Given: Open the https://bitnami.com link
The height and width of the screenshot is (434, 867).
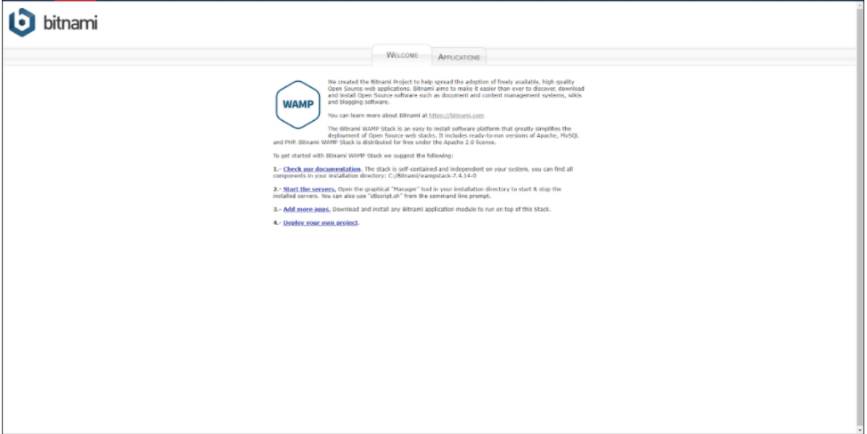Looking at the screenshot, I should pos(456,116).
